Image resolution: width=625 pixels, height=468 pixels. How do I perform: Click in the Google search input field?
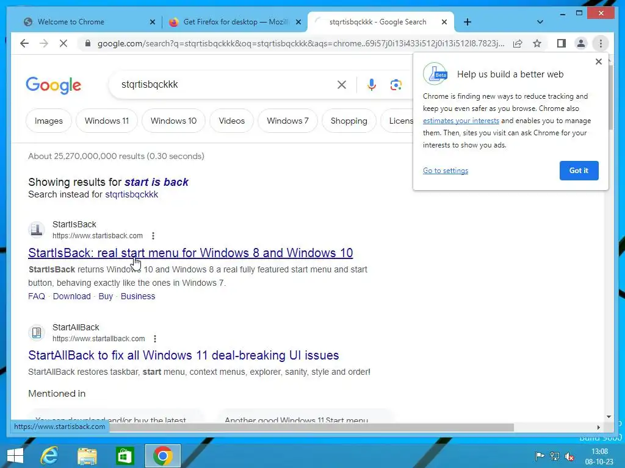click(227, 84)
